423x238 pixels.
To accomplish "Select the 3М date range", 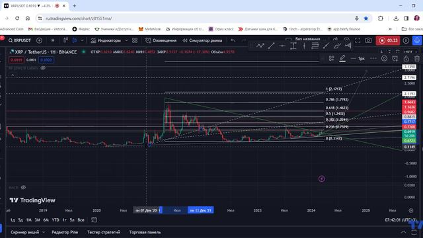I will 37,220.
